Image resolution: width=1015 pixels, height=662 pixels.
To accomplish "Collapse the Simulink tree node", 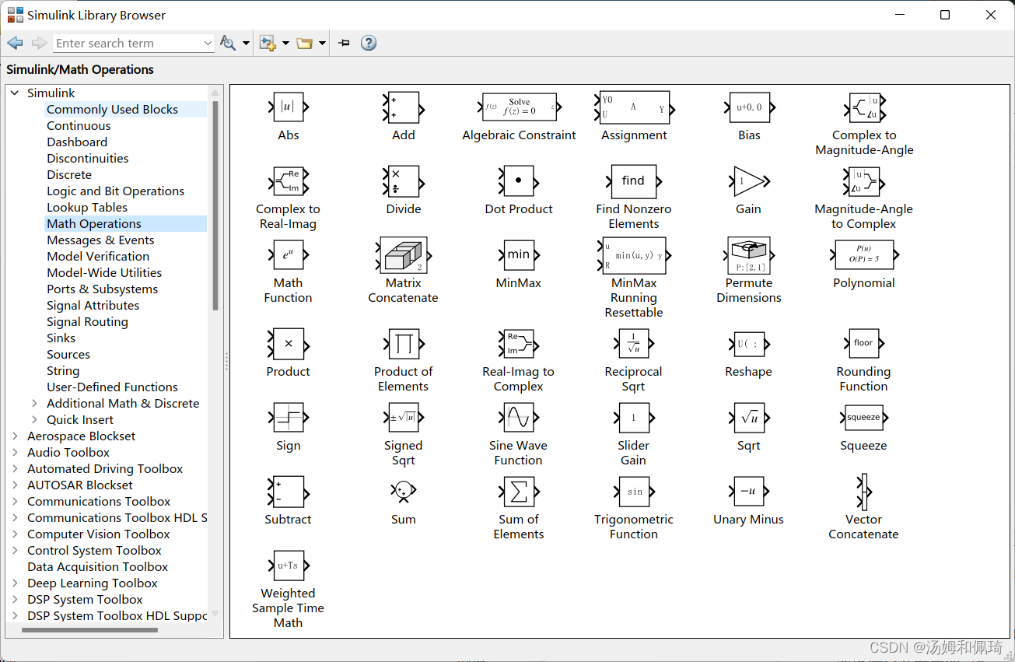I will 15,93.
